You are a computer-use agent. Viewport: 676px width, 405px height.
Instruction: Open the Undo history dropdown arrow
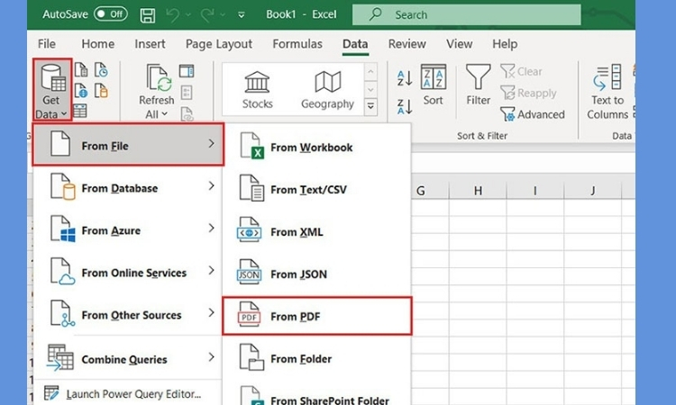[188, 15]
